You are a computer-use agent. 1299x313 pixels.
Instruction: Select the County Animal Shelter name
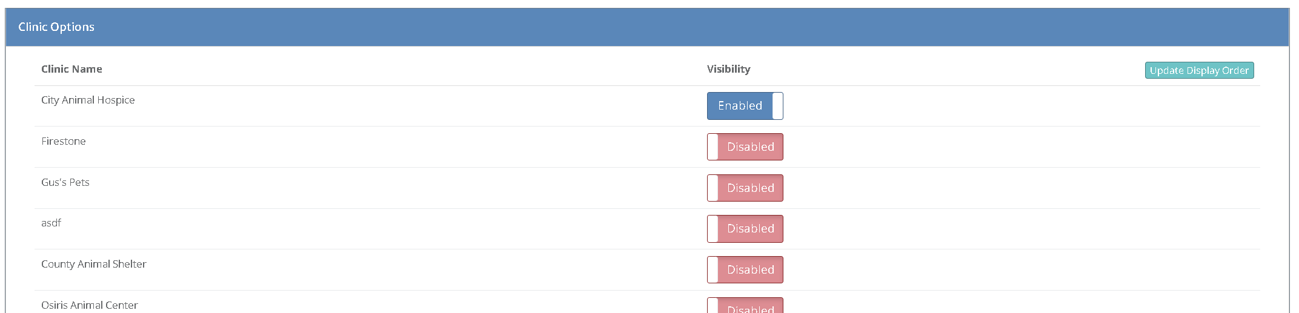(x=94, y=264)
